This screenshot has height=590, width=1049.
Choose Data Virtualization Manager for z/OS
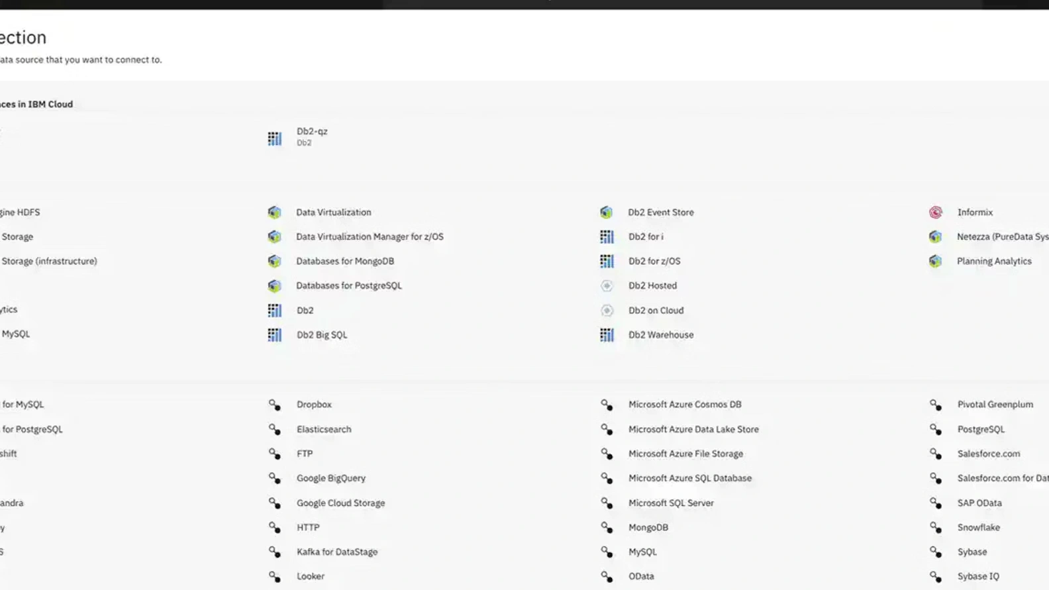pyautogui.click(x=369, y=237)
